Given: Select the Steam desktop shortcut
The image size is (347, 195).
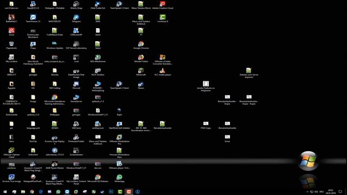Looking at the screenshot, I should [x=141, y=85].
